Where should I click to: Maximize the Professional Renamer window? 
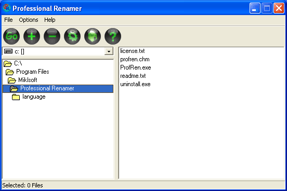(x=267, y=8)
